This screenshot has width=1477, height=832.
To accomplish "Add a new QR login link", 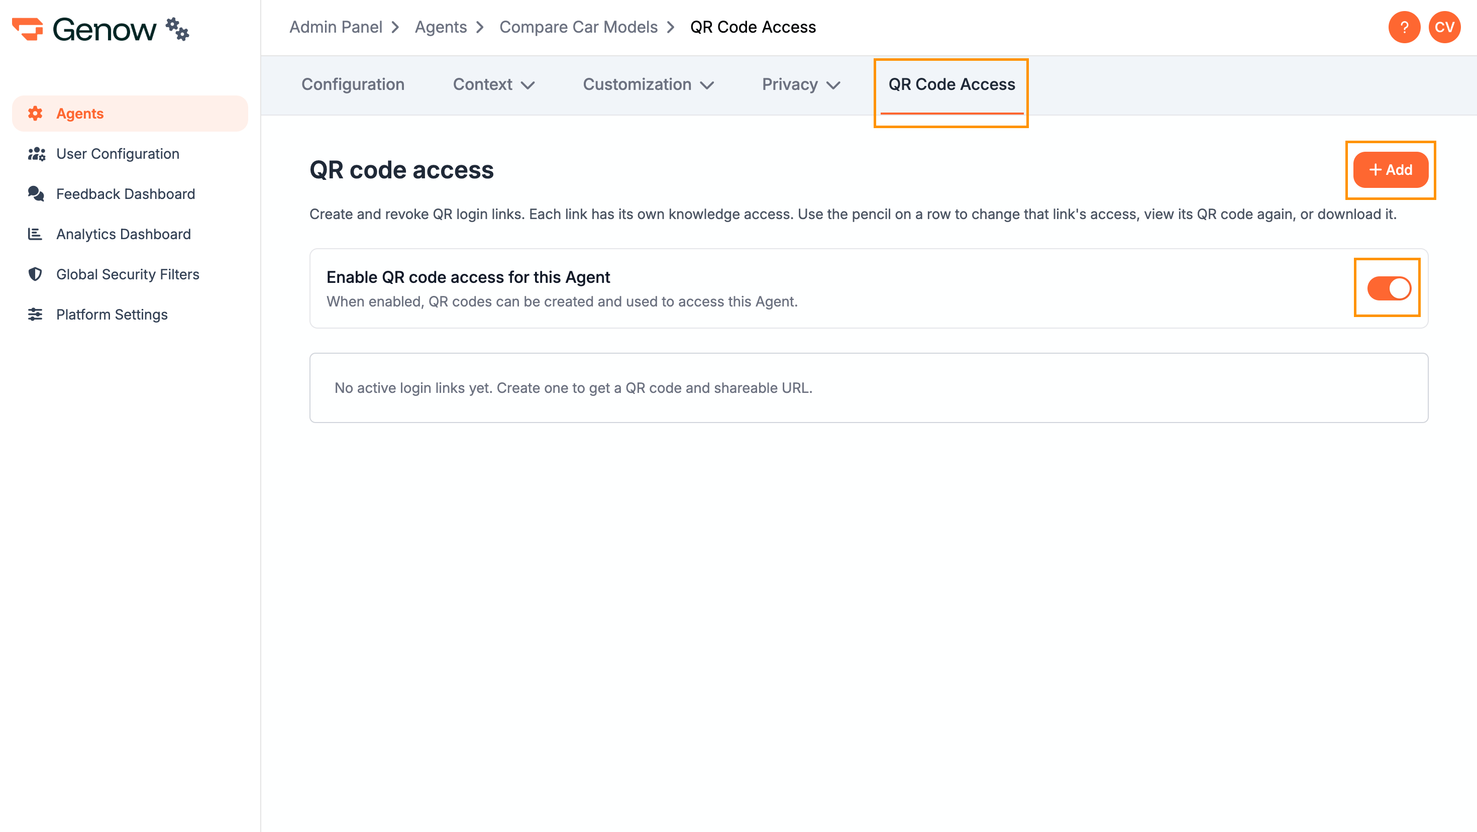I will pos(1391,170).
